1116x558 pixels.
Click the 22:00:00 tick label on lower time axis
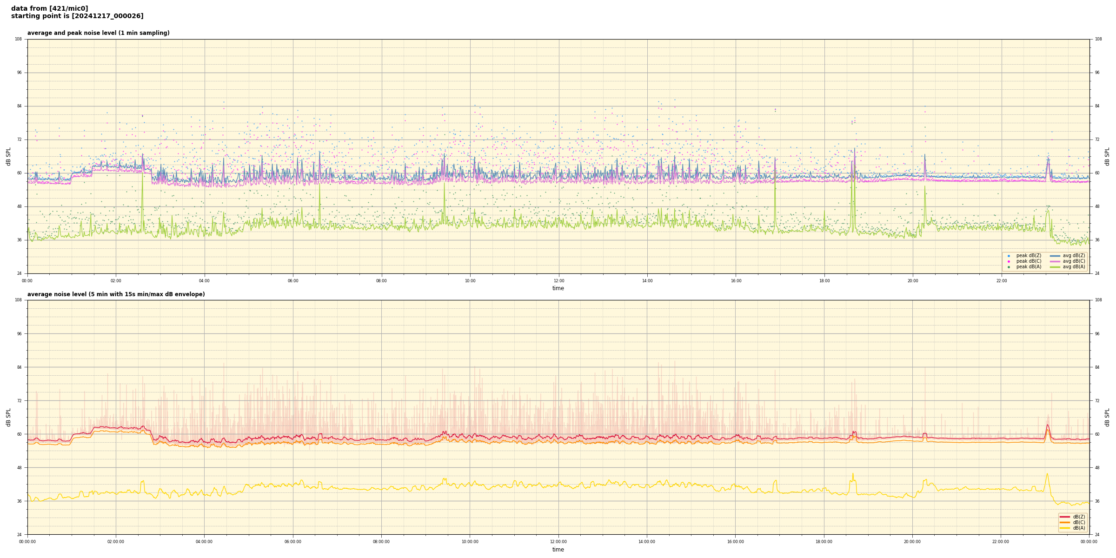(x=1001, y=542)
